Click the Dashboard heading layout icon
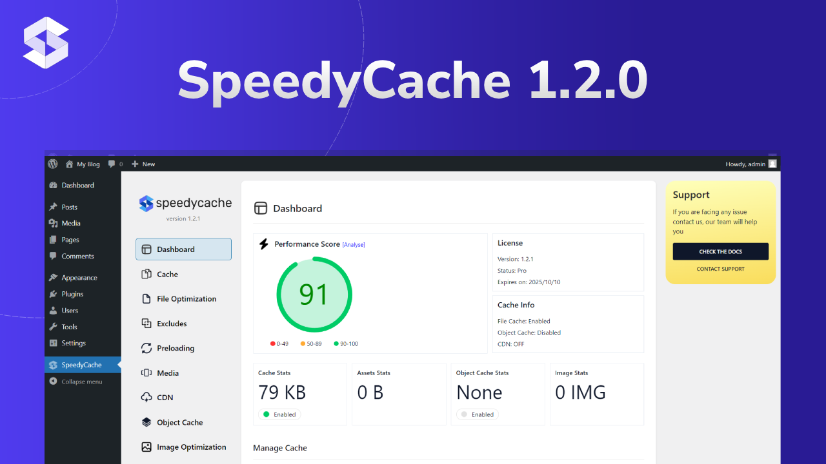This screenshot has height=464, width=826. [x=260, y=208]
